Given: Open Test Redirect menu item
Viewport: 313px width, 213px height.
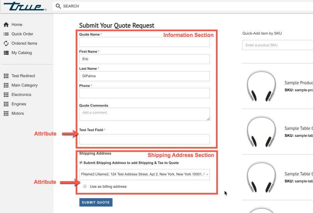Looking at the screenshot, I should (23, 76).
